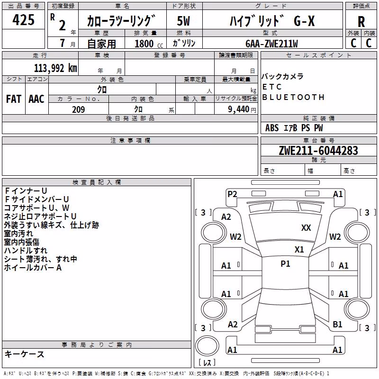Click the バックカメラ sales point

pyautogui.click(x=282, y=76)
